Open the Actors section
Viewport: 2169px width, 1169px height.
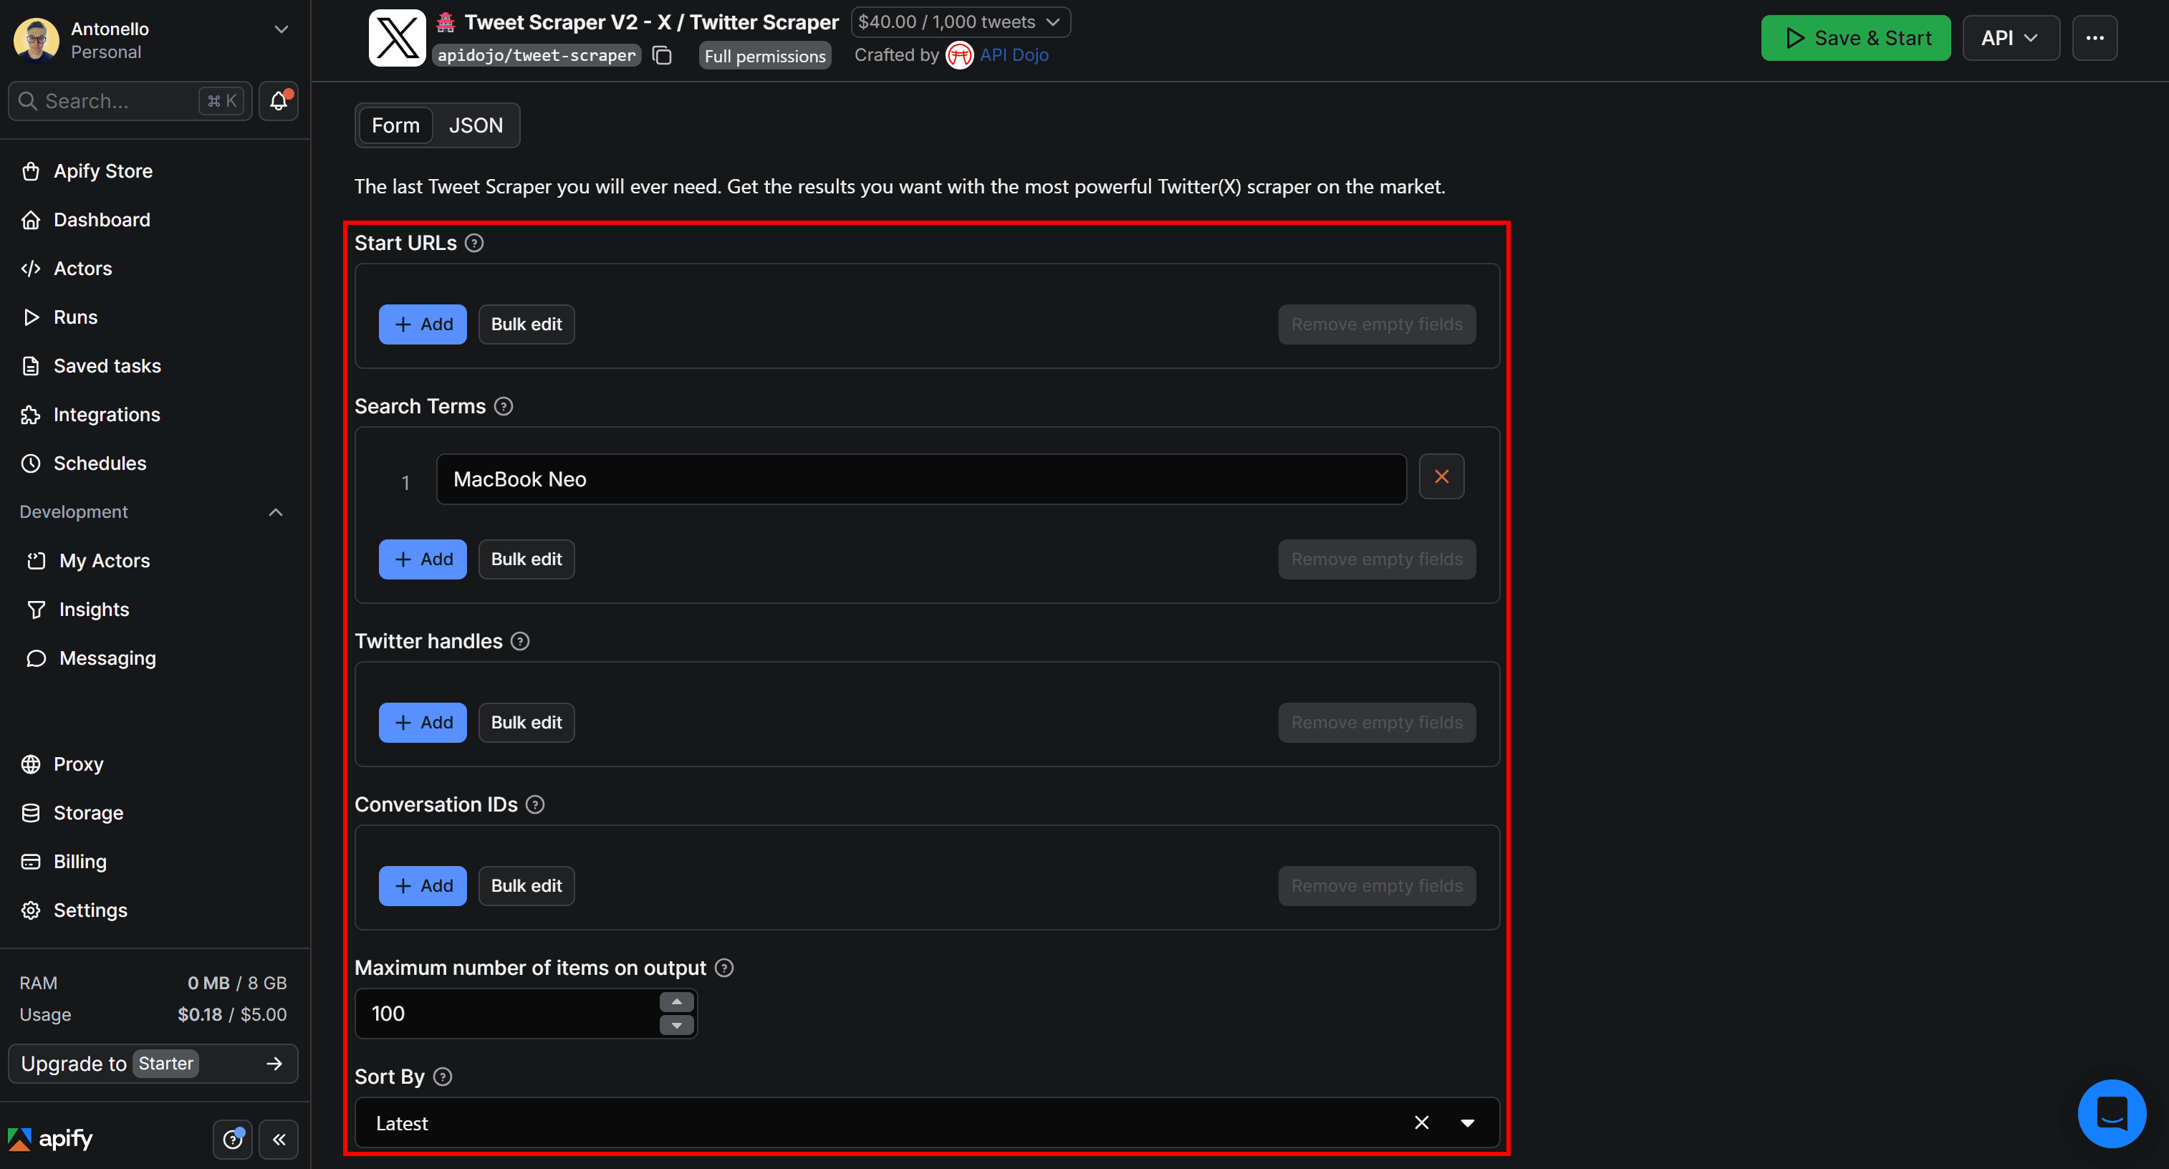(82, 268)
